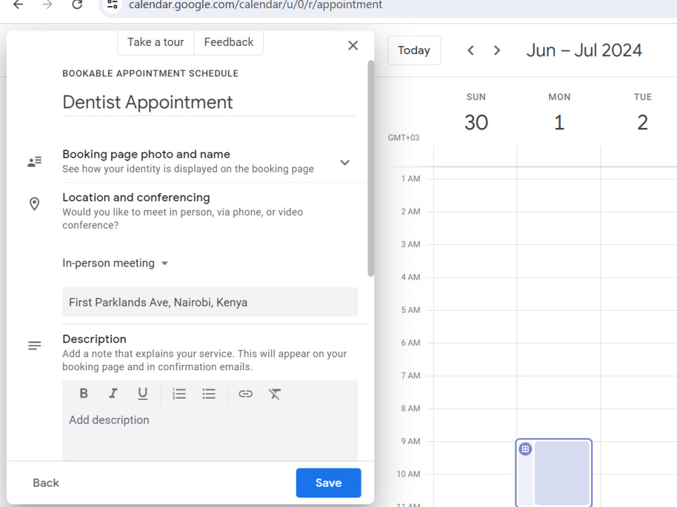Toggle bold formatting in description
The height and width of the screenshot is (507, 677).
[83, 393]
